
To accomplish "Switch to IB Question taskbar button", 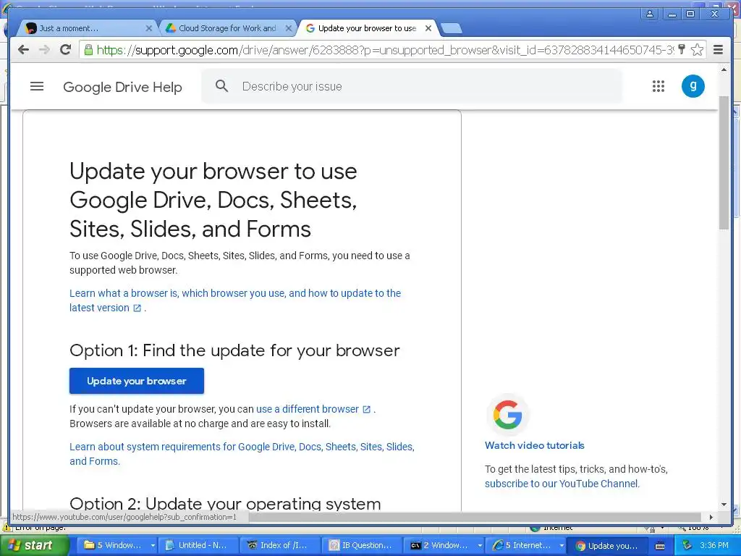I will coord(362,545).
